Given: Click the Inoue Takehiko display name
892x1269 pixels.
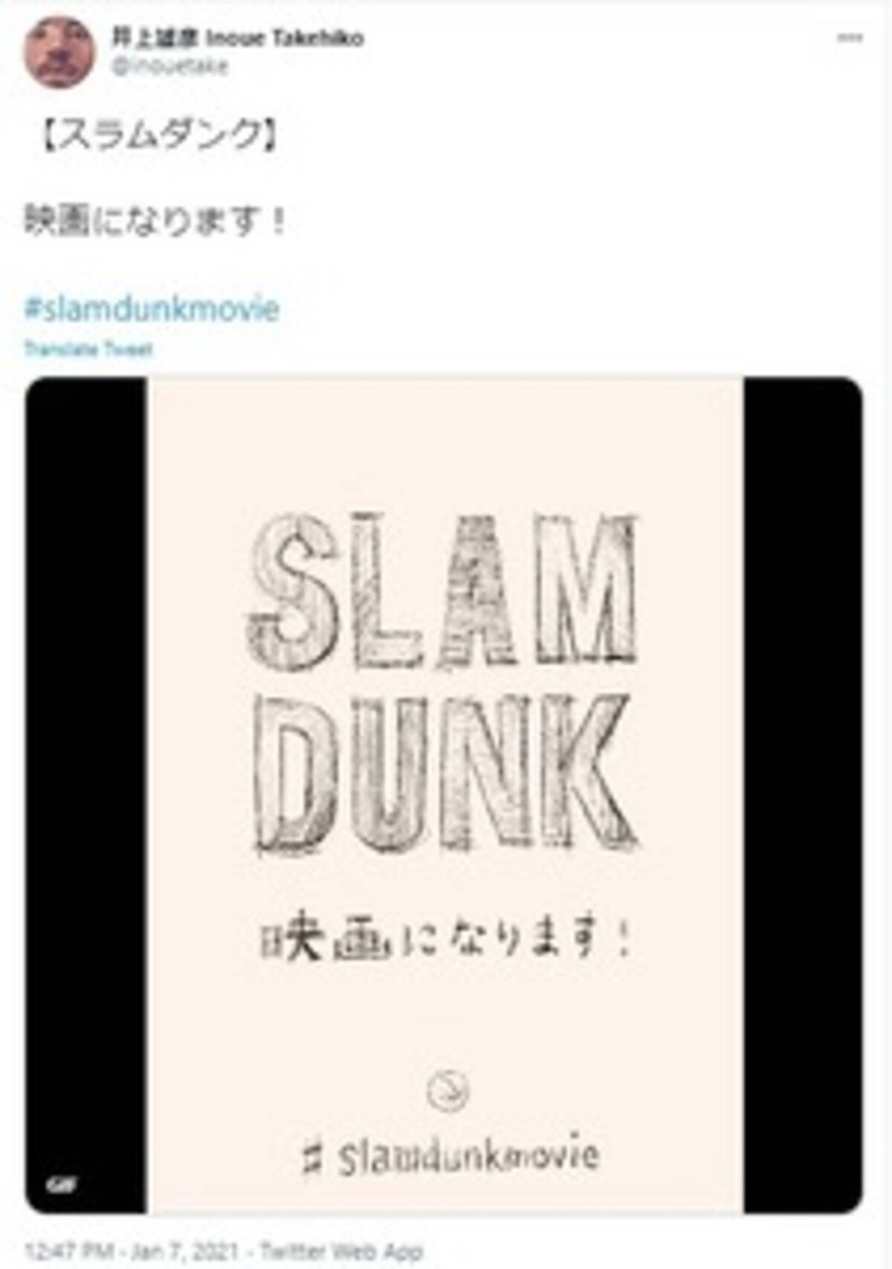Looking at the screenshot, I should click(x=238, y=38).
